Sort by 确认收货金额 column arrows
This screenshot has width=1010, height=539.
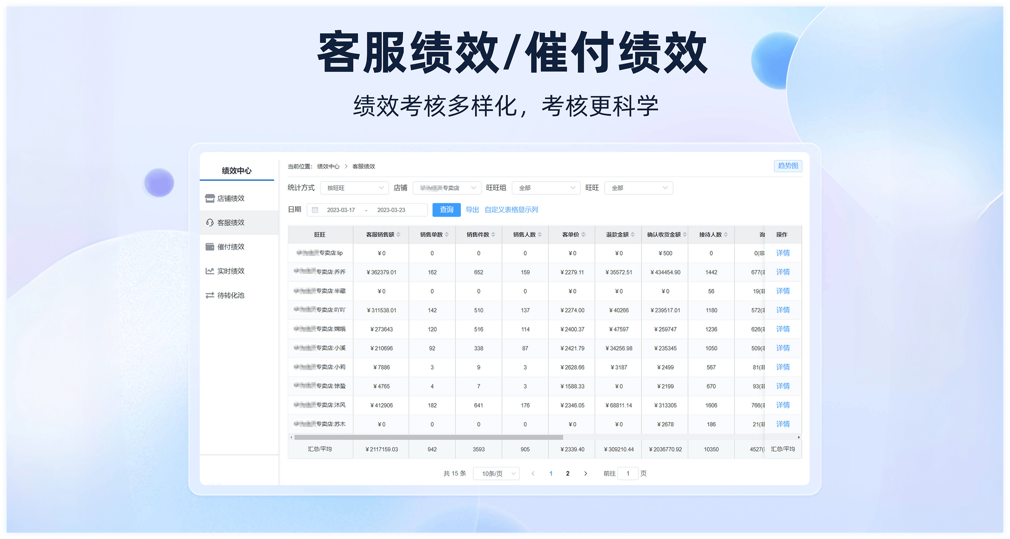coord(685,235)
